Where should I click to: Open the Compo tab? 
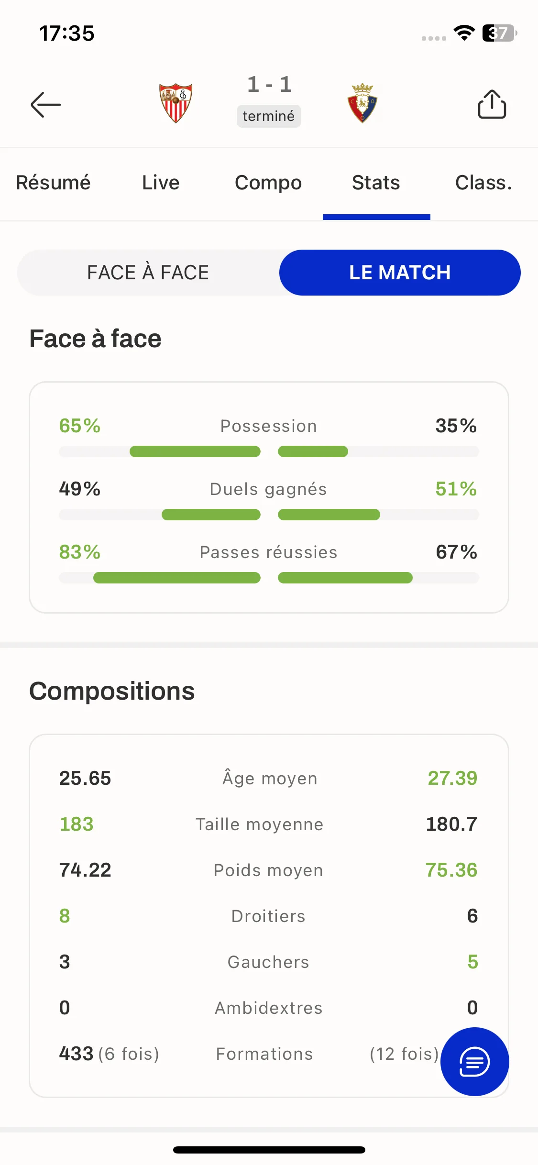point(268,183)
